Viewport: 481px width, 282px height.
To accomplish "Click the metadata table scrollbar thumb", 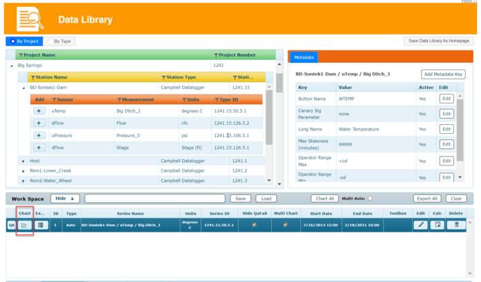I will coord(460,130).
